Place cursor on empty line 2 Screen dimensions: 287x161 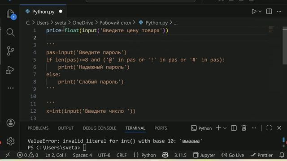click(156, 38)
